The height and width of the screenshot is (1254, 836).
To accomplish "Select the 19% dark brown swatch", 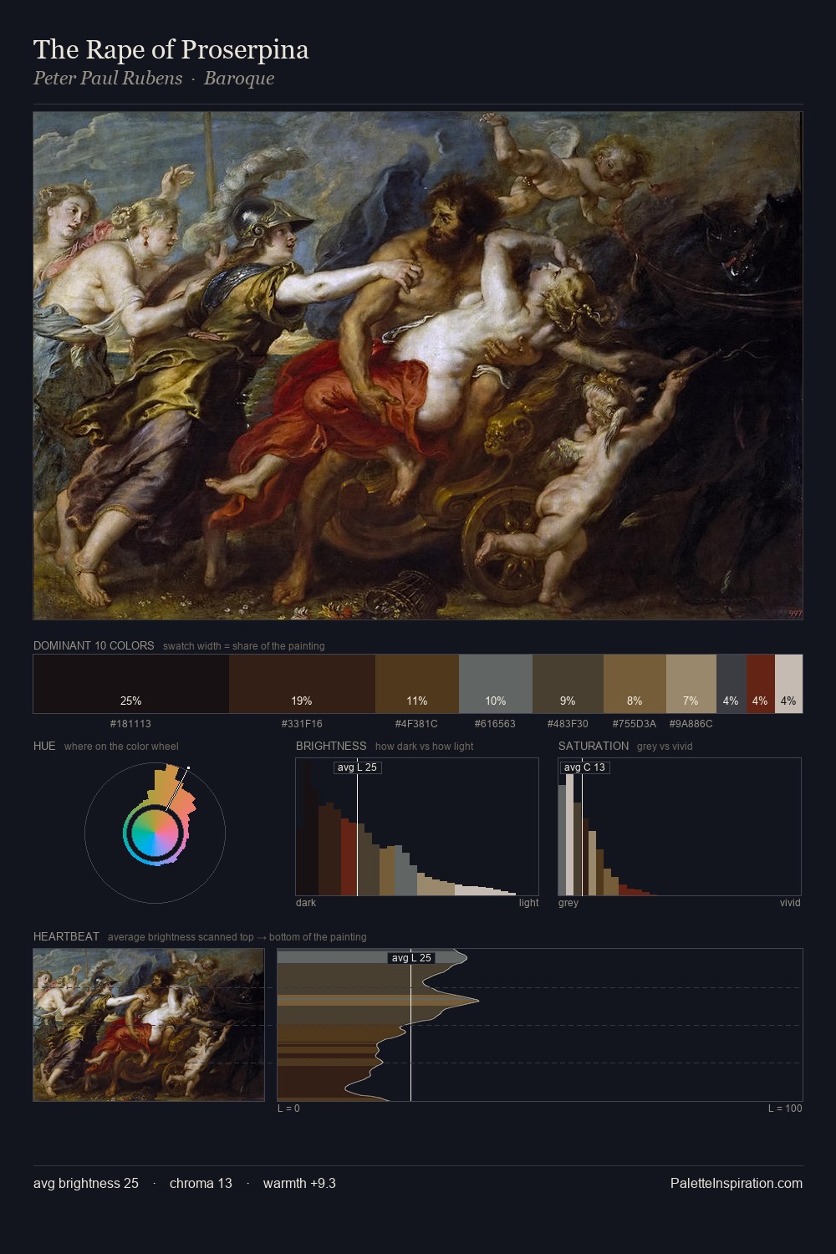I will tap(302, 684).
